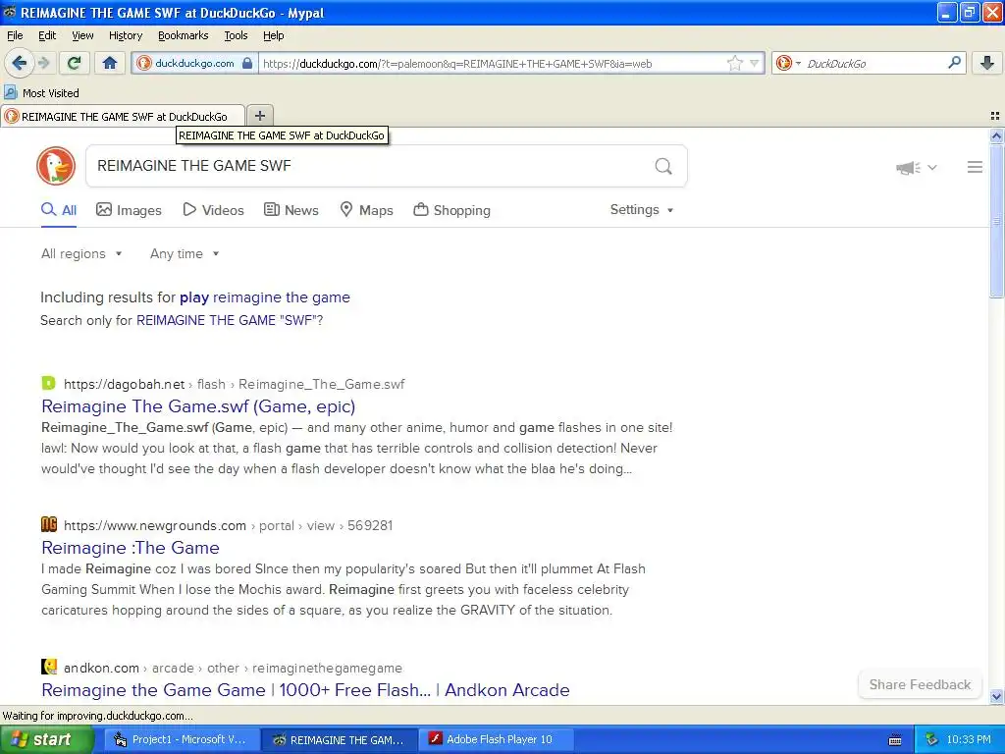Click the padlock site security icon
The width and height of the screenshot is (1005, 754).
pos(246,64)
